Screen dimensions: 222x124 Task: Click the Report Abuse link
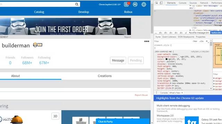click(141, 95)
